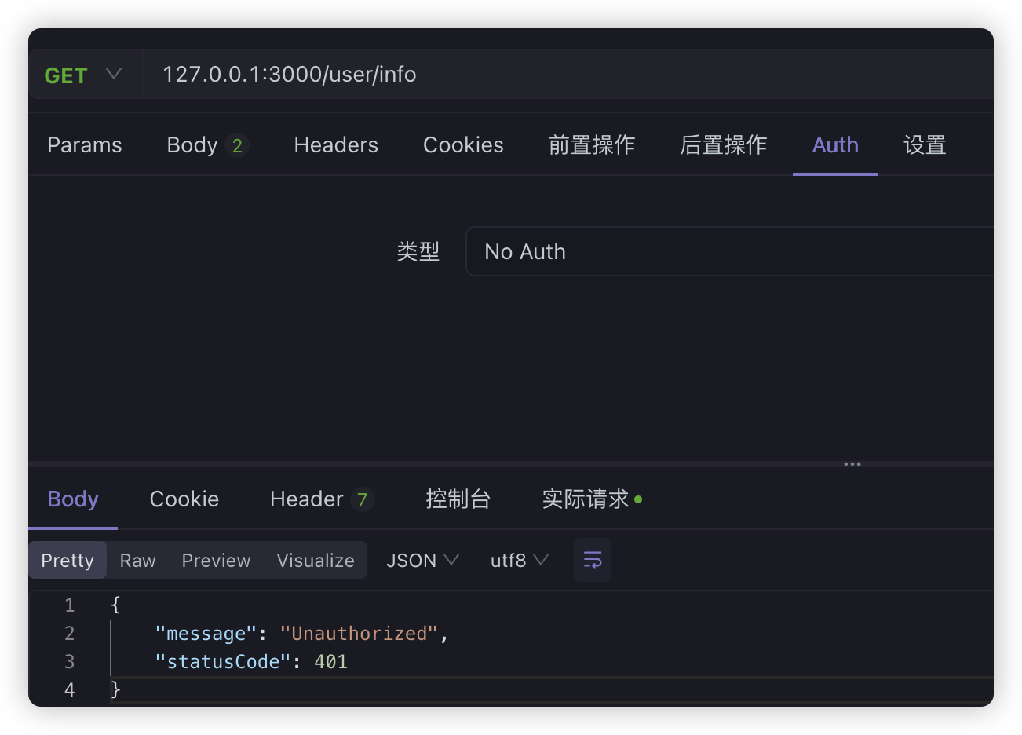This screenshot has height=735, width=1022.
Task: Go to the Cookies tab
Action: (x=463, y=145)
